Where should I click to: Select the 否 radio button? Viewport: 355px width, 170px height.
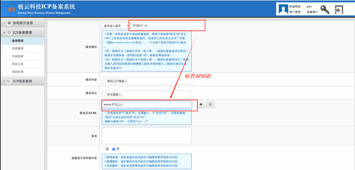click(x=114, y=149)
